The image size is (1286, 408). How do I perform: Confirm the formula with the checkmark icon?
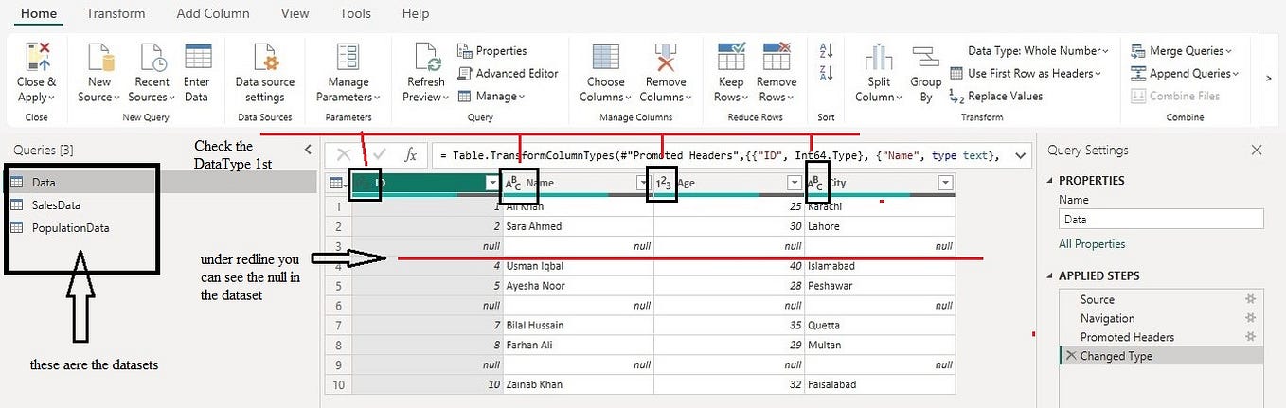[x=380, y=154]
